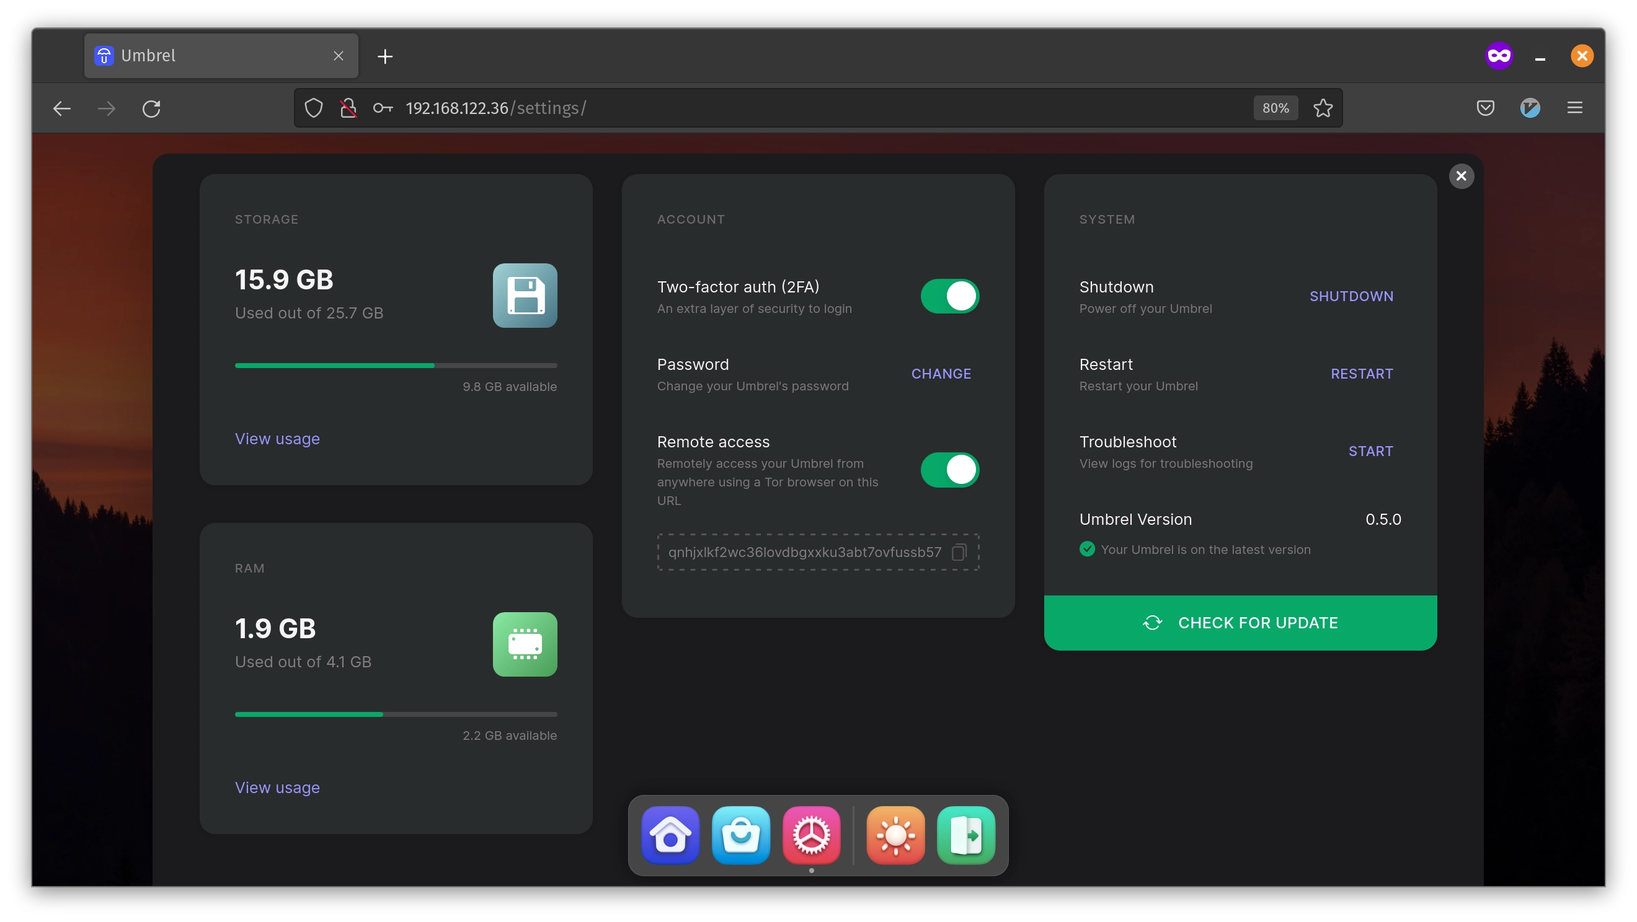Click the blue extension icon in toolbar

(1530, 108)
